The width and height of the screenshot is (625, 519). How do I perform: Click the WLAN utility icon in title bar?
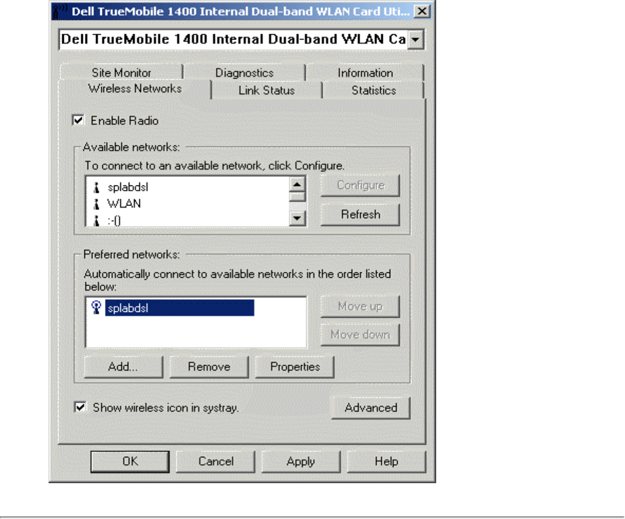tap(60, 11)
